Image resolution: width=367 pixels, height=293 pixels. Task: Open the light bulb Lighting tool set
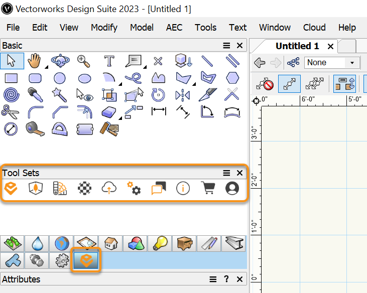[x=160, y=243]
